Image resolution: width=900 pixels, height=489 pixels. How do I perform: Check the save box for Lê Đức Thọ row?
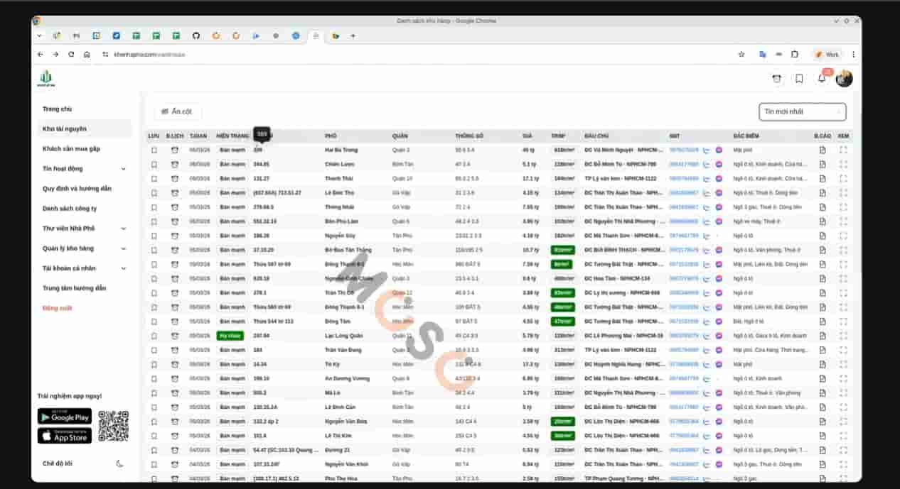(x=154, y=192)
